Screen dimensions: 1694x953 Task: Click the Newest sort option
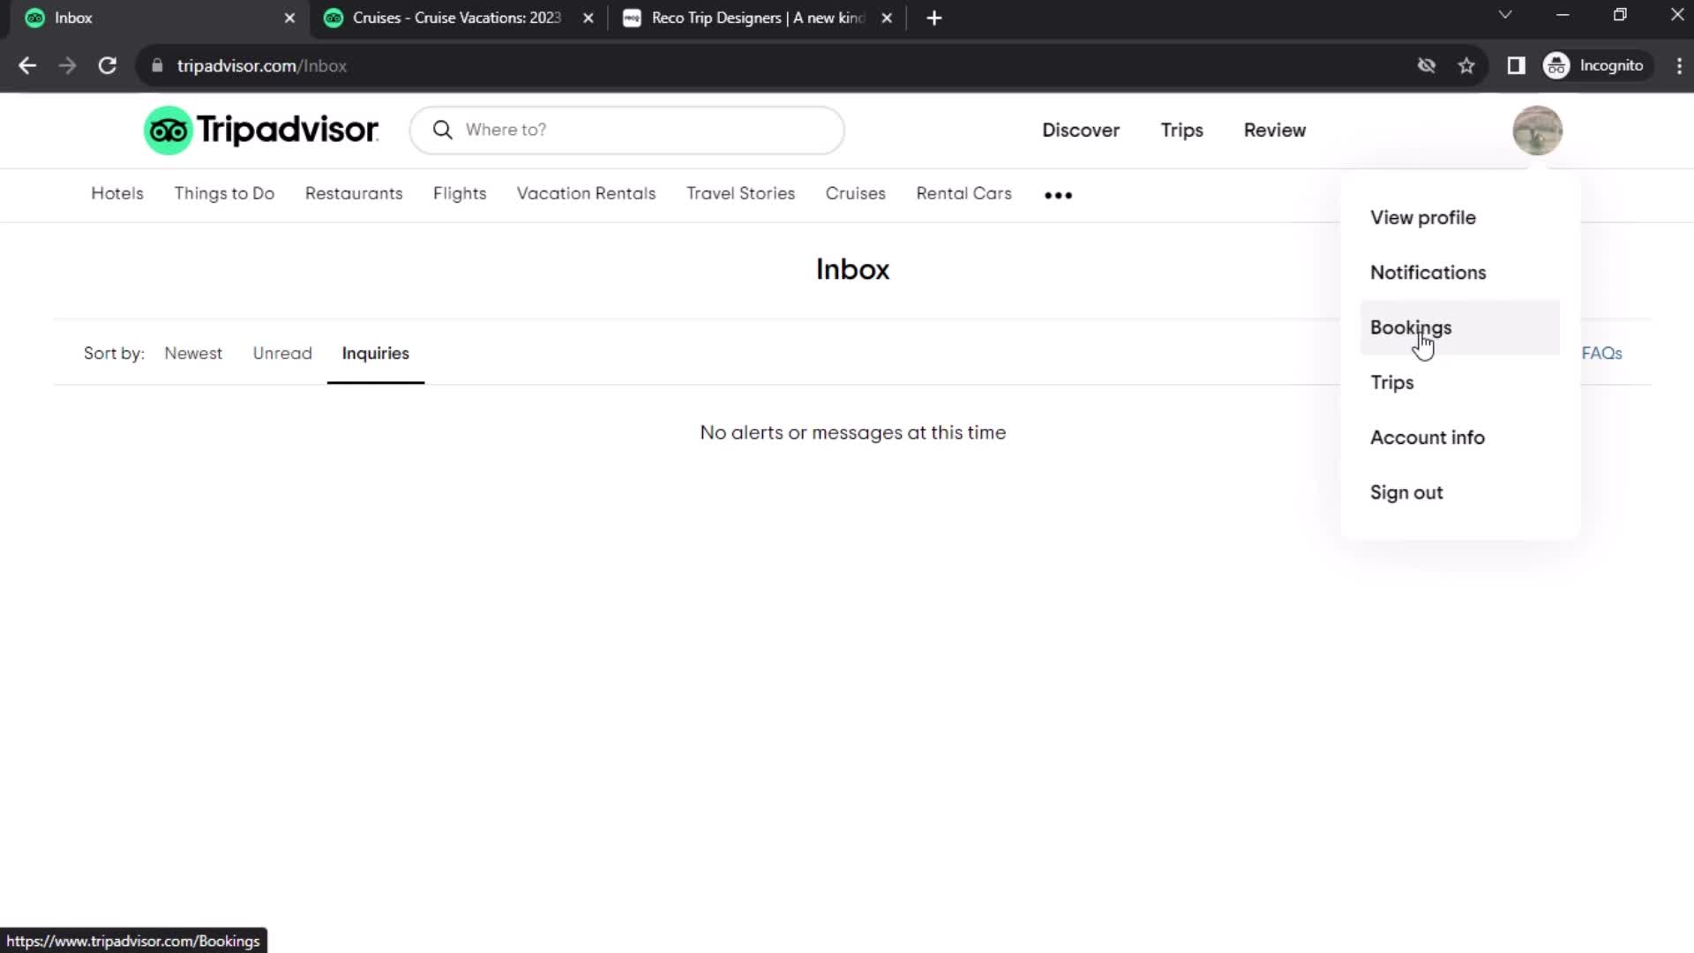tap(193, 353)
